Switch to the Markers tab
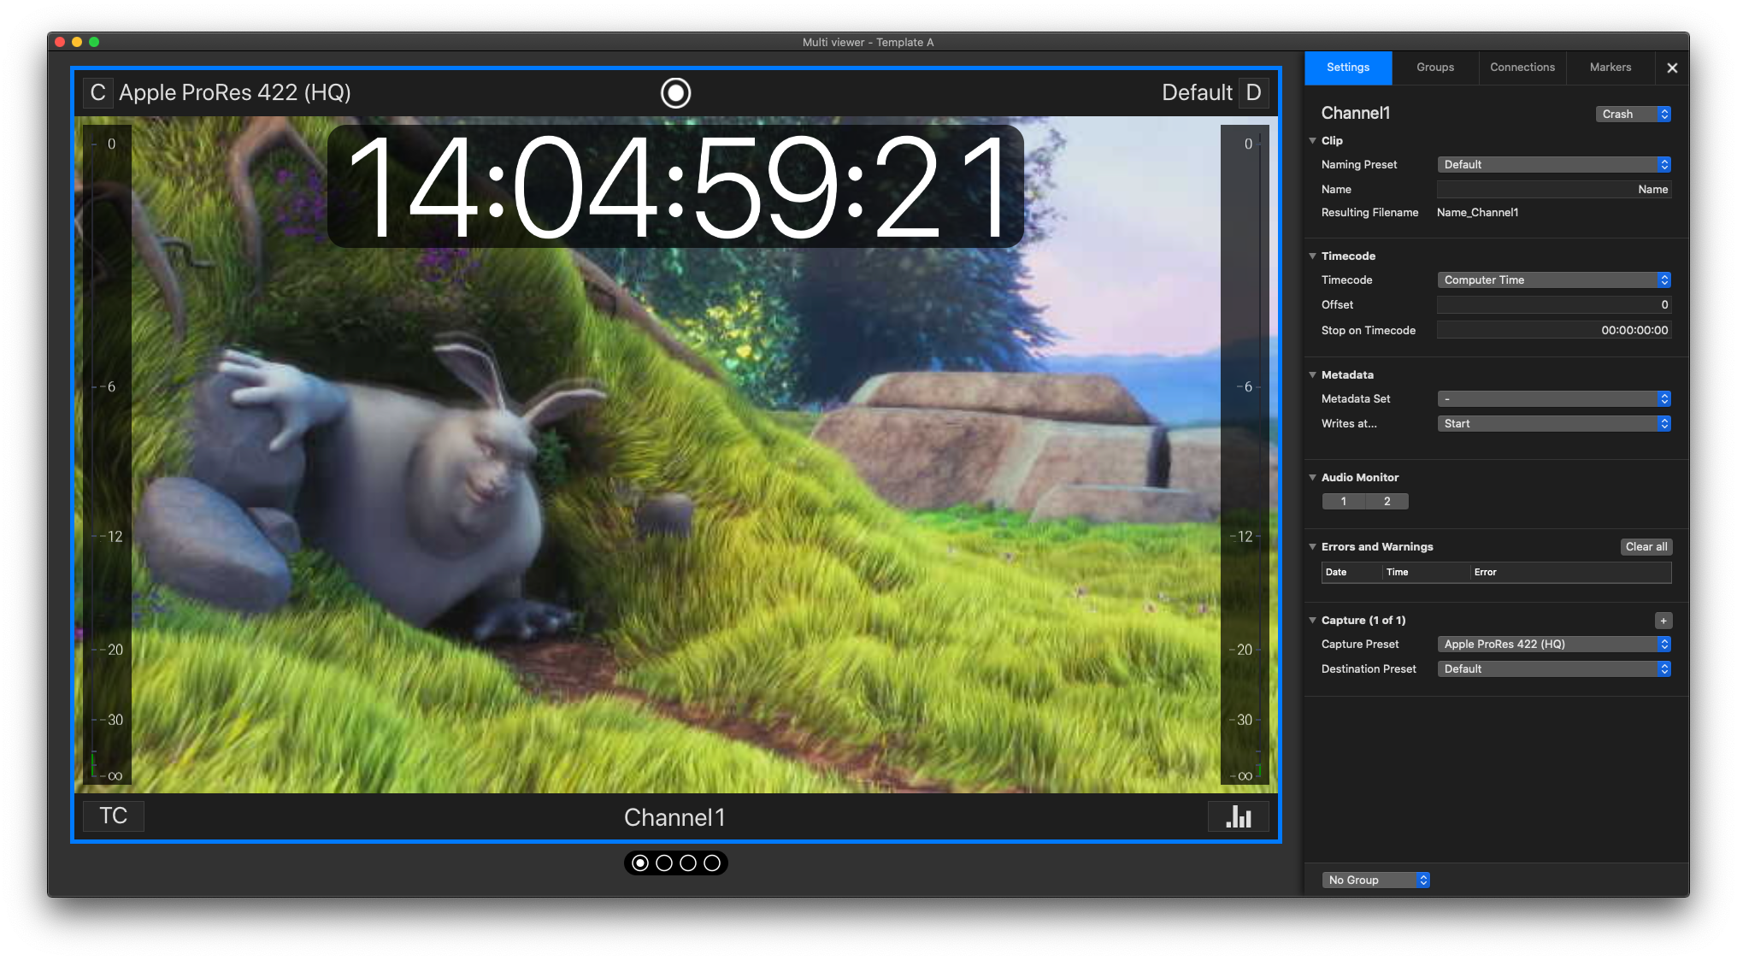Viewport: 1737px width, 960px height. (x=1610, y=68)
